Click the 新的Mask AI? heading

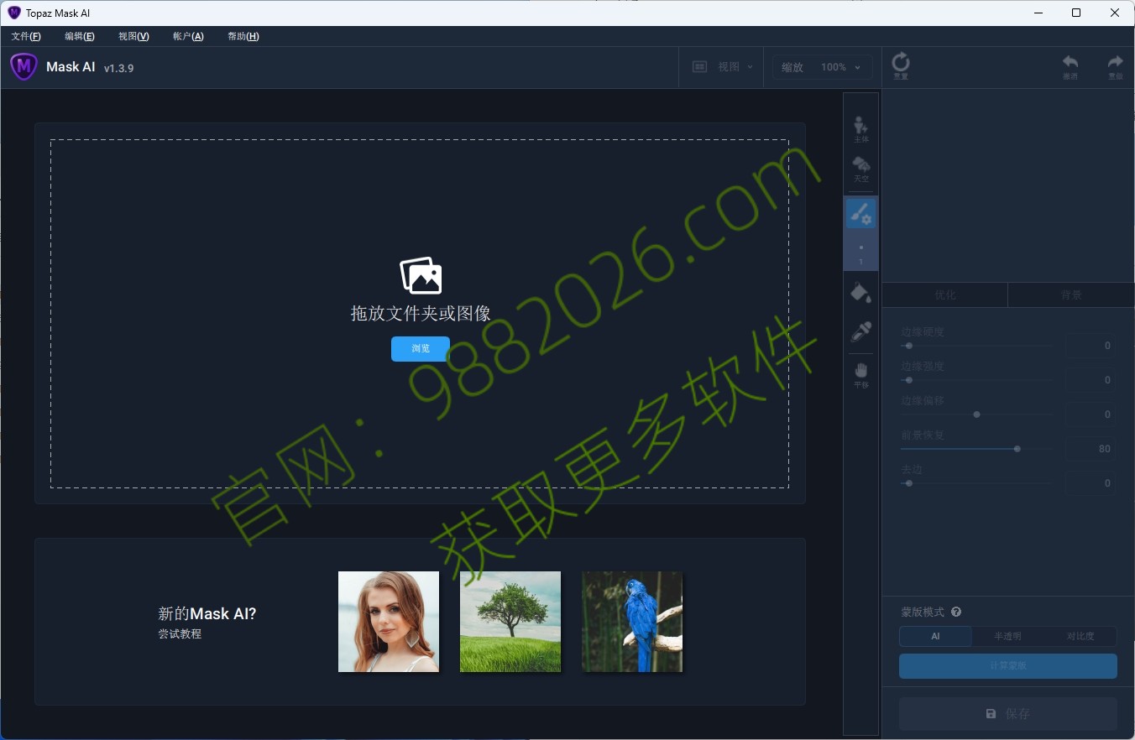tap(207, 614)
